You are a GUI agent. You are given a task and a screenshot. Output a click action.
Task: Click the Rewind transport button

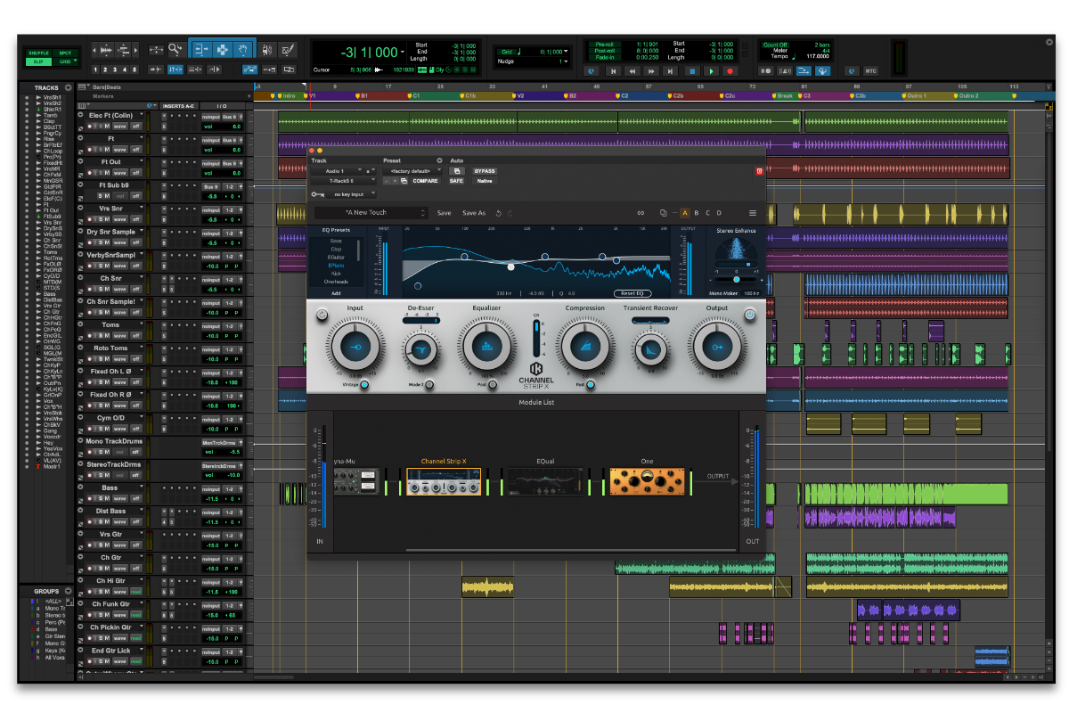(632, 70)
